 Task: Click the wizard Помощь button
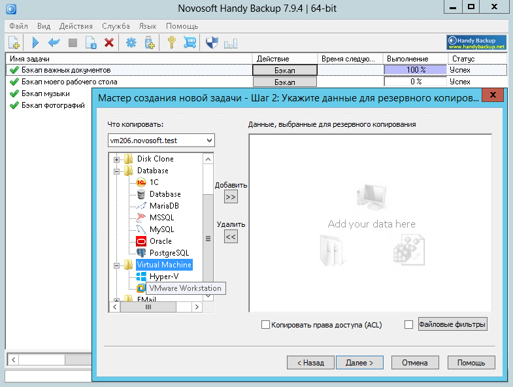(x=471, y=362)
